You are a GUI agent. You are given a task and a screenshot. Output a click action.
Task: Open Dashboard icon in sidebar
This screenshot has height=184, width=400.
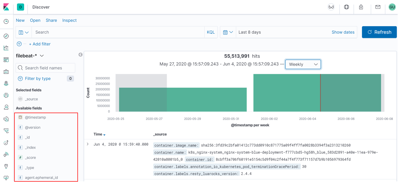pyautogui.click(x=6, y=60)
